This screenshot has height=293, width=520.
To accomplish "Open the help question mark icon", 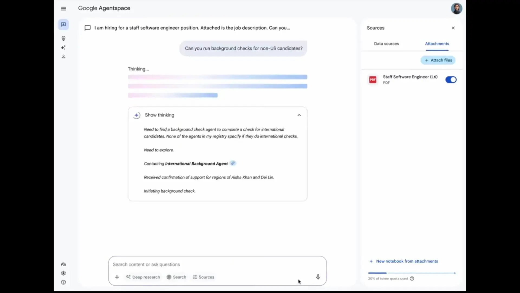I will [x=63, y=282].
